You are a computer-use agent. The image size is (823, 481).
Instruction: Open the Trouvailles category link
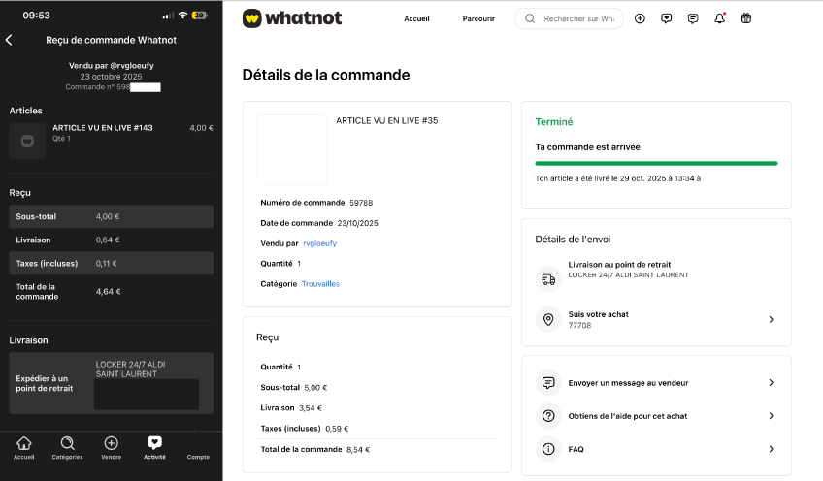320,284
